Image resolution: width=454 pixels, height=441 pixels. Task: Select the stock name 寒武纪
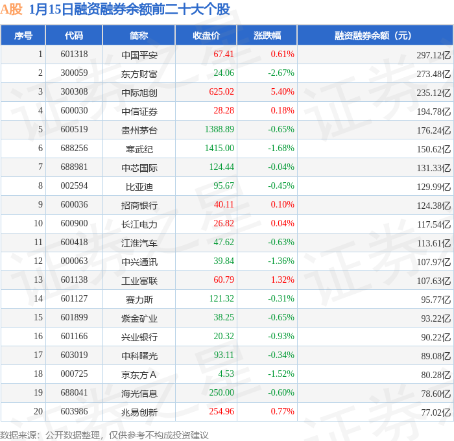tap(139, 149)
